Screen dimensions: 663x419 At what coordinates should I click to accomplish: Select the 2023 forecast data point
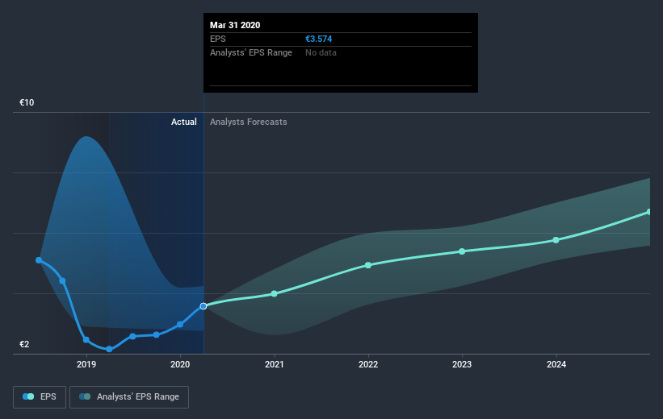click(x=462, y=251)
